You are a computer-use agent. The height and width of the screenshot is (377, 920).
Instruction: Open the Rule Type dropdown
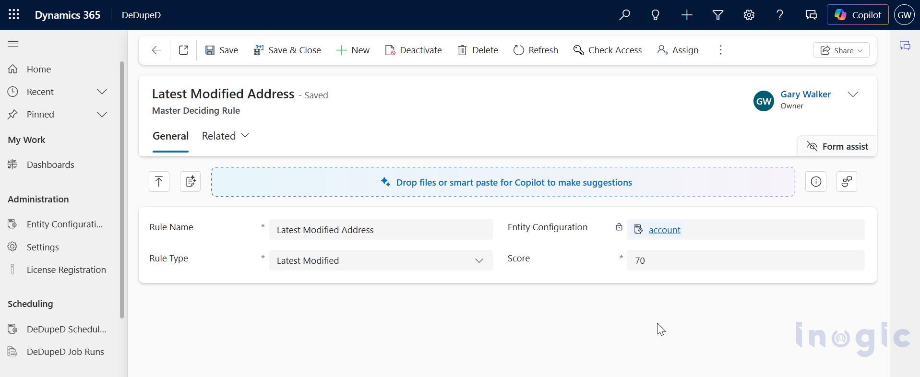[x=381, y=260]
